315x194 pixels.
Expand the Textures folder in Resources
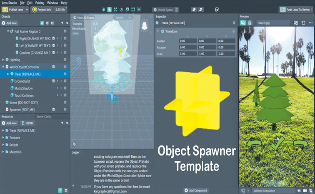[3, 138]
